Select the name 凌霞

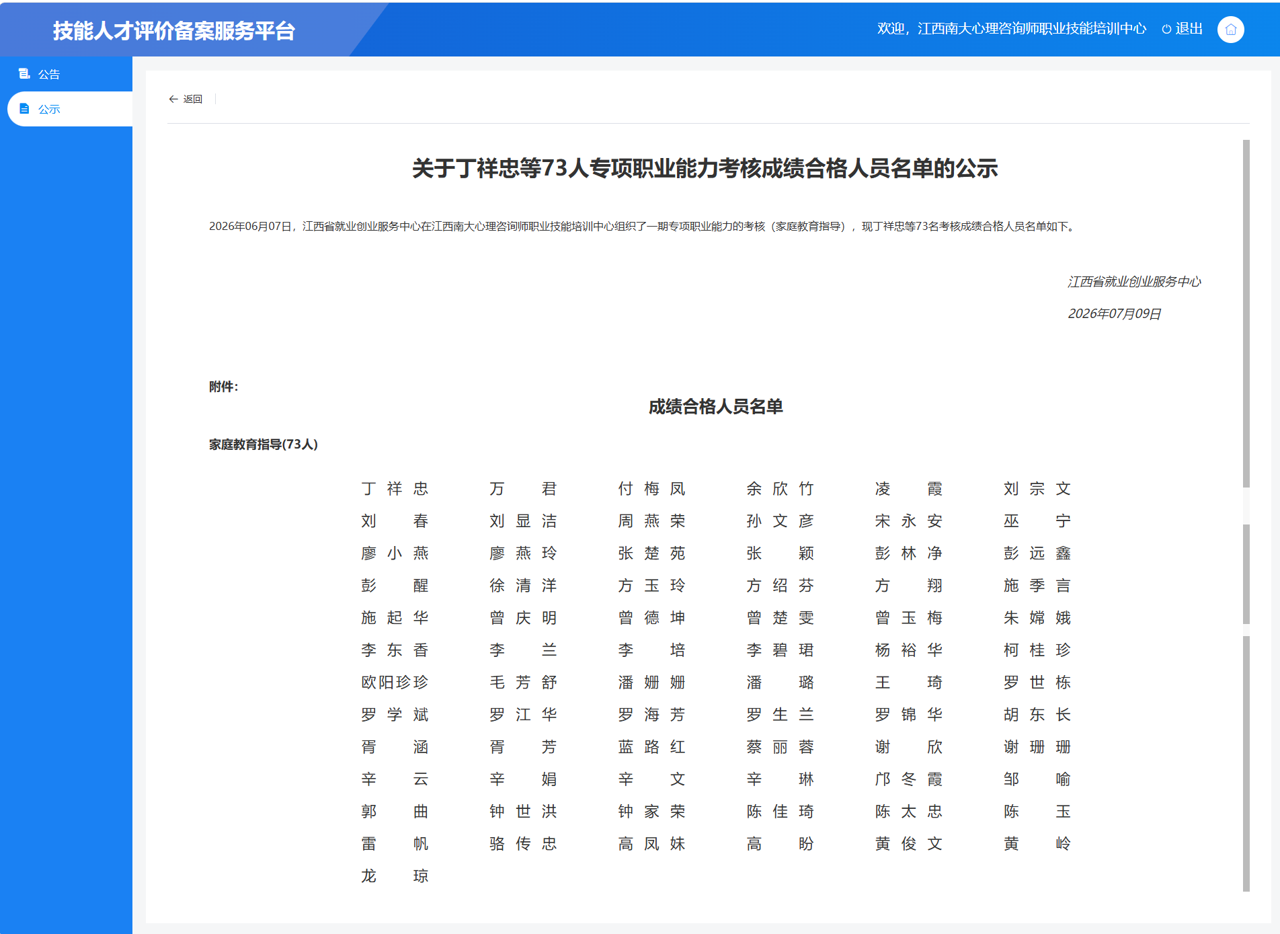pos(908,489)
